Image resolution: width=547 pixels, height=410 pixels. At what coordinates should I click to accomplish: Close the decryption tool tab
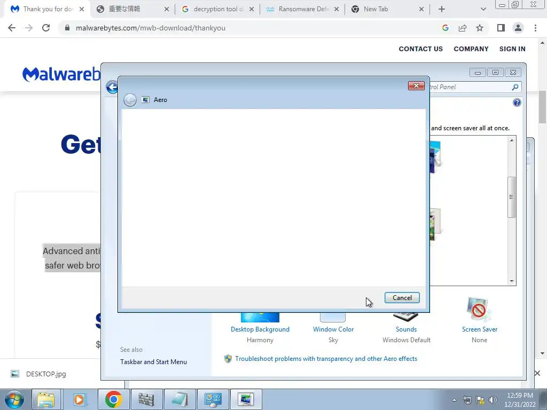point(252,10)
